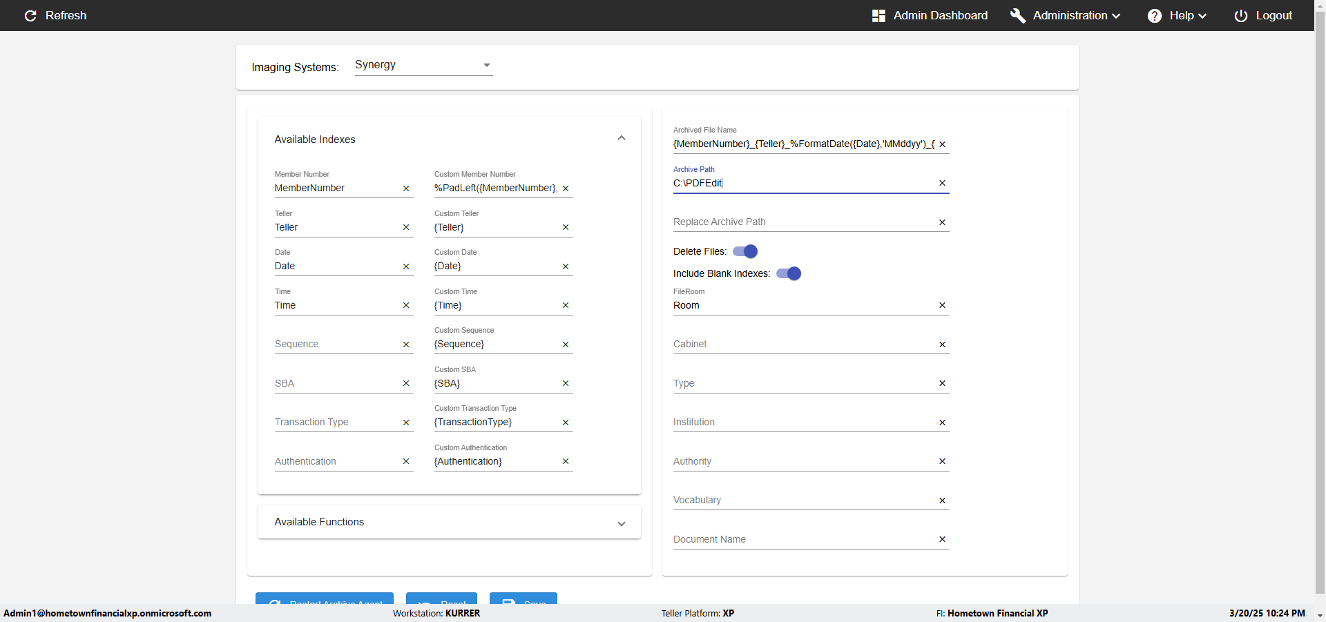The width and height of the screenshot is (1326, 622).
Task: Click the Refresh icon in top bar
Action: click(x=30, y=15)
